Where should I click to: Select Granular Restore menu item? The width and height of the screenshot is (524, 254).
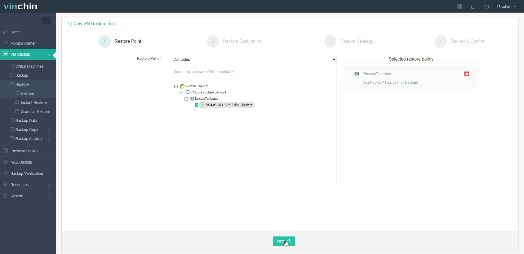point(35,112)
